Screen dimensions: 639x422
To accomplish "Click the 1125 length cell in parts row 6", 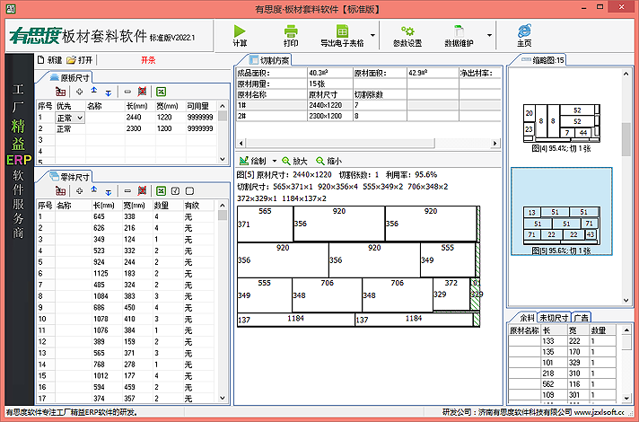I will tap(107, 274).
